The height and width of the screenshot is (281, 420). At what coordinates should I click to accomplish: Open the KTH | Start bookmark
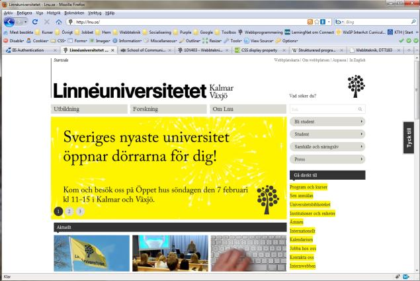400,32
